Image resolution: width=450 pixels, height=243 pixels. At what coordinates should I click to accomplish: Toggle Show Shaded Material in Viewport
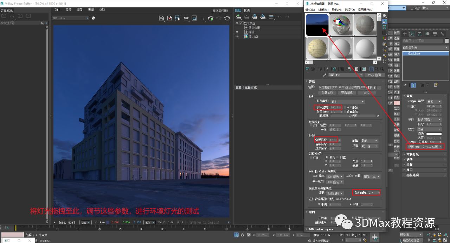click(x=364, y=69)
